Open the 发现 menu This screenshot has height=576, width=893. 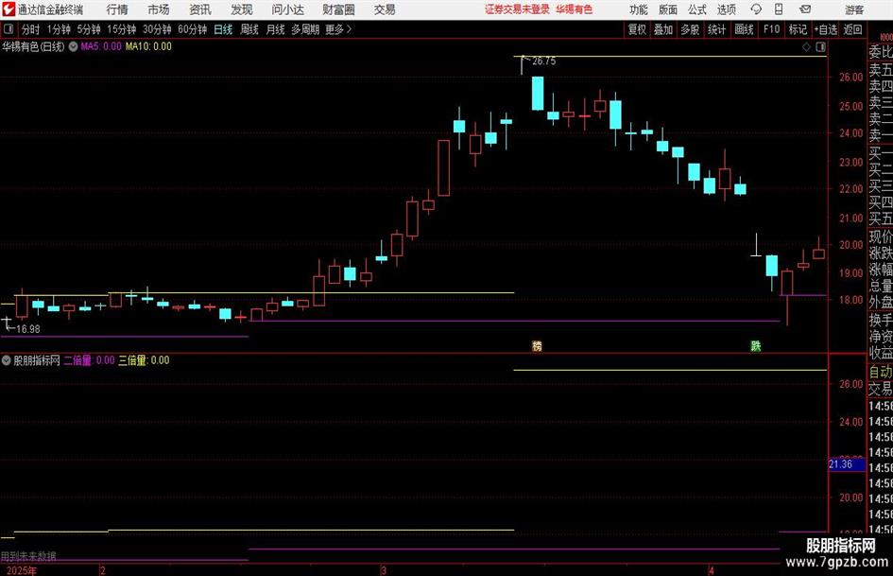[x=242, y=9]
